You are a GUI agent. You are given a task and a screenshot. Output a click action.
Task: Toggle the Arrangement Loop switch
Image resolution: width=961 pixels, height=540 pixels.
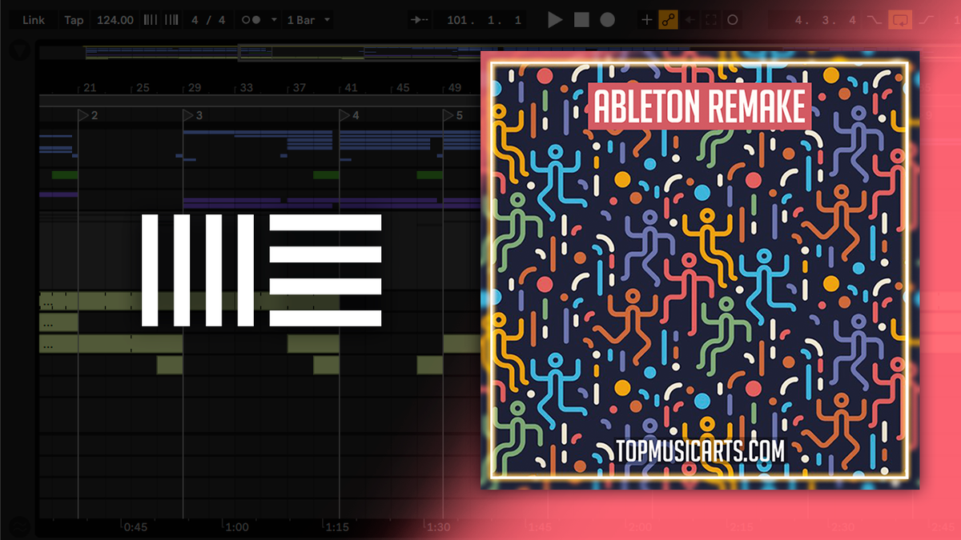coord(899,20)
